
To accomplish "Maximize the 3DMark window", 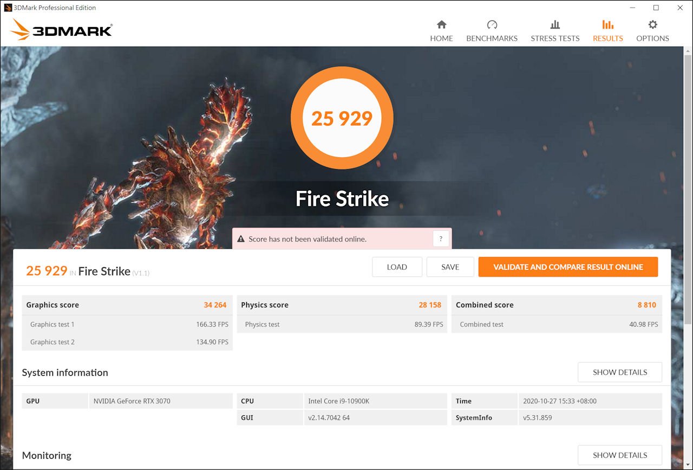I will point(656,8).
